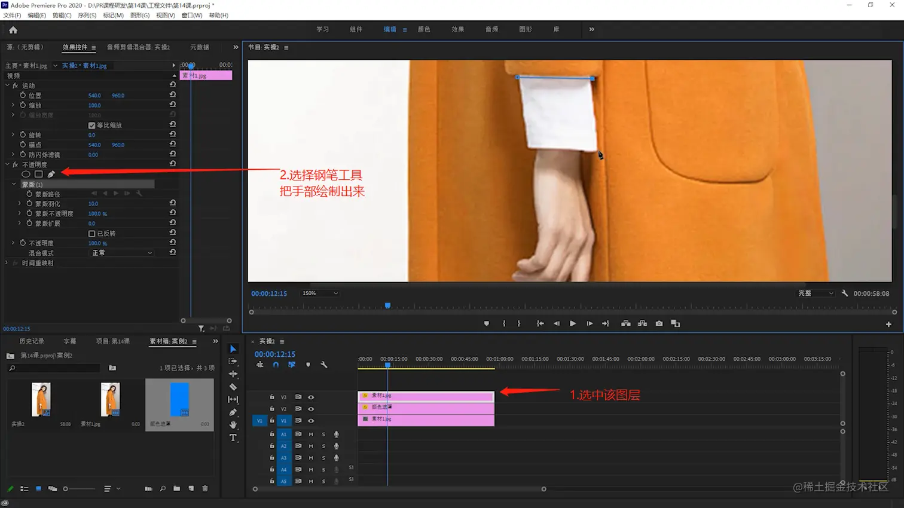Switch to the 元数据 metadata tab
Image resolution: width=904 pixels, height=508 pixels.
pyautogui.click(x=200, y=47)
